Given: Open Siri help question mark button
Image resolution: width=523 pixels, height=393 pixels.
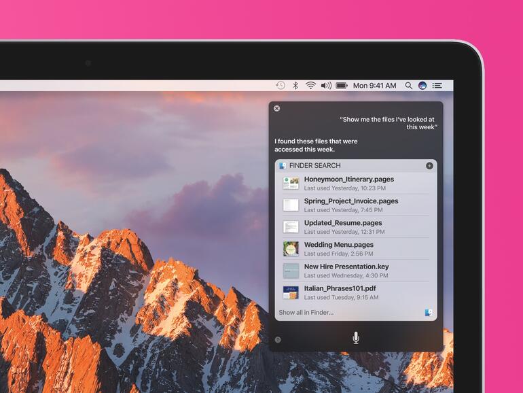Looking at the screenshot, I should pyautogui.click(x=278, y=340).
